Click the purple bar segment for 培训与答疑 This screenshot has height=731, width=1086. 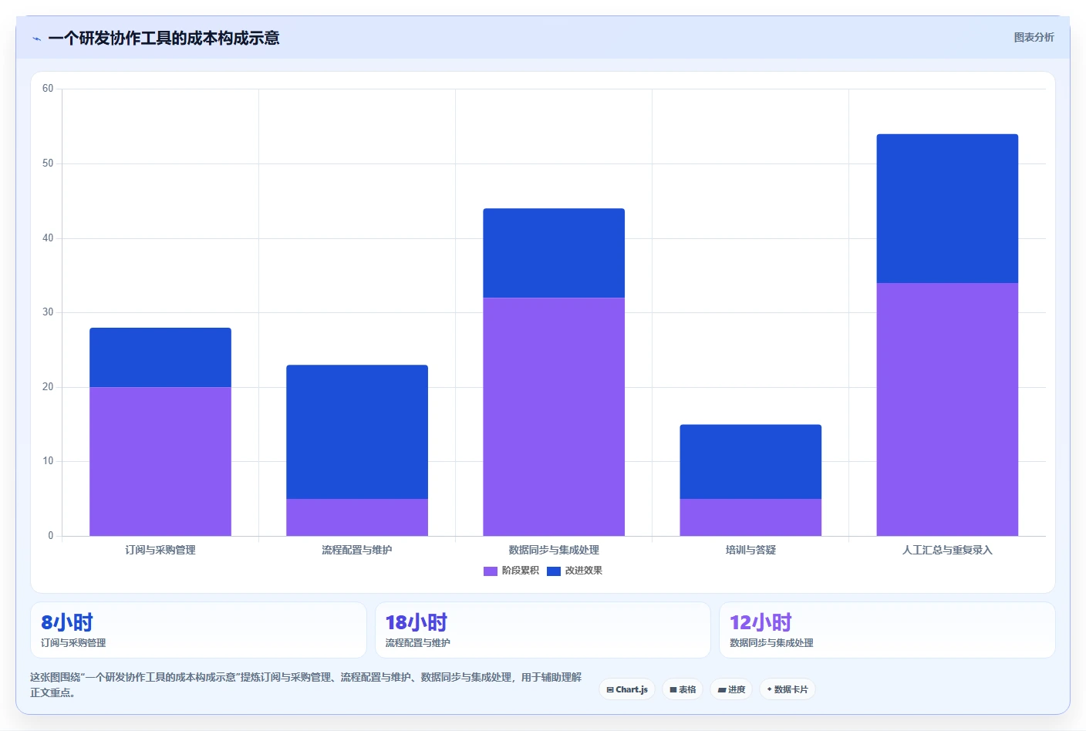pos(750,517)
